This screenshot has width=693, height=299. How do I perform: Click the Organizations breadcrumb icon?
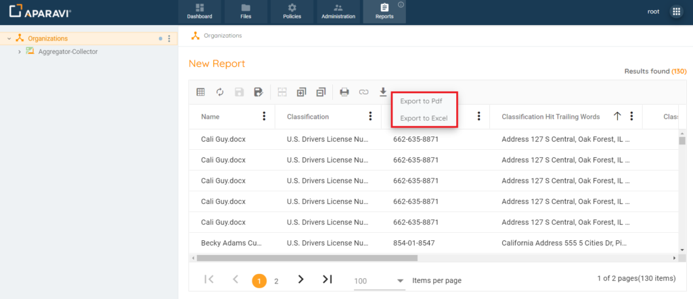tap(195, 36)
